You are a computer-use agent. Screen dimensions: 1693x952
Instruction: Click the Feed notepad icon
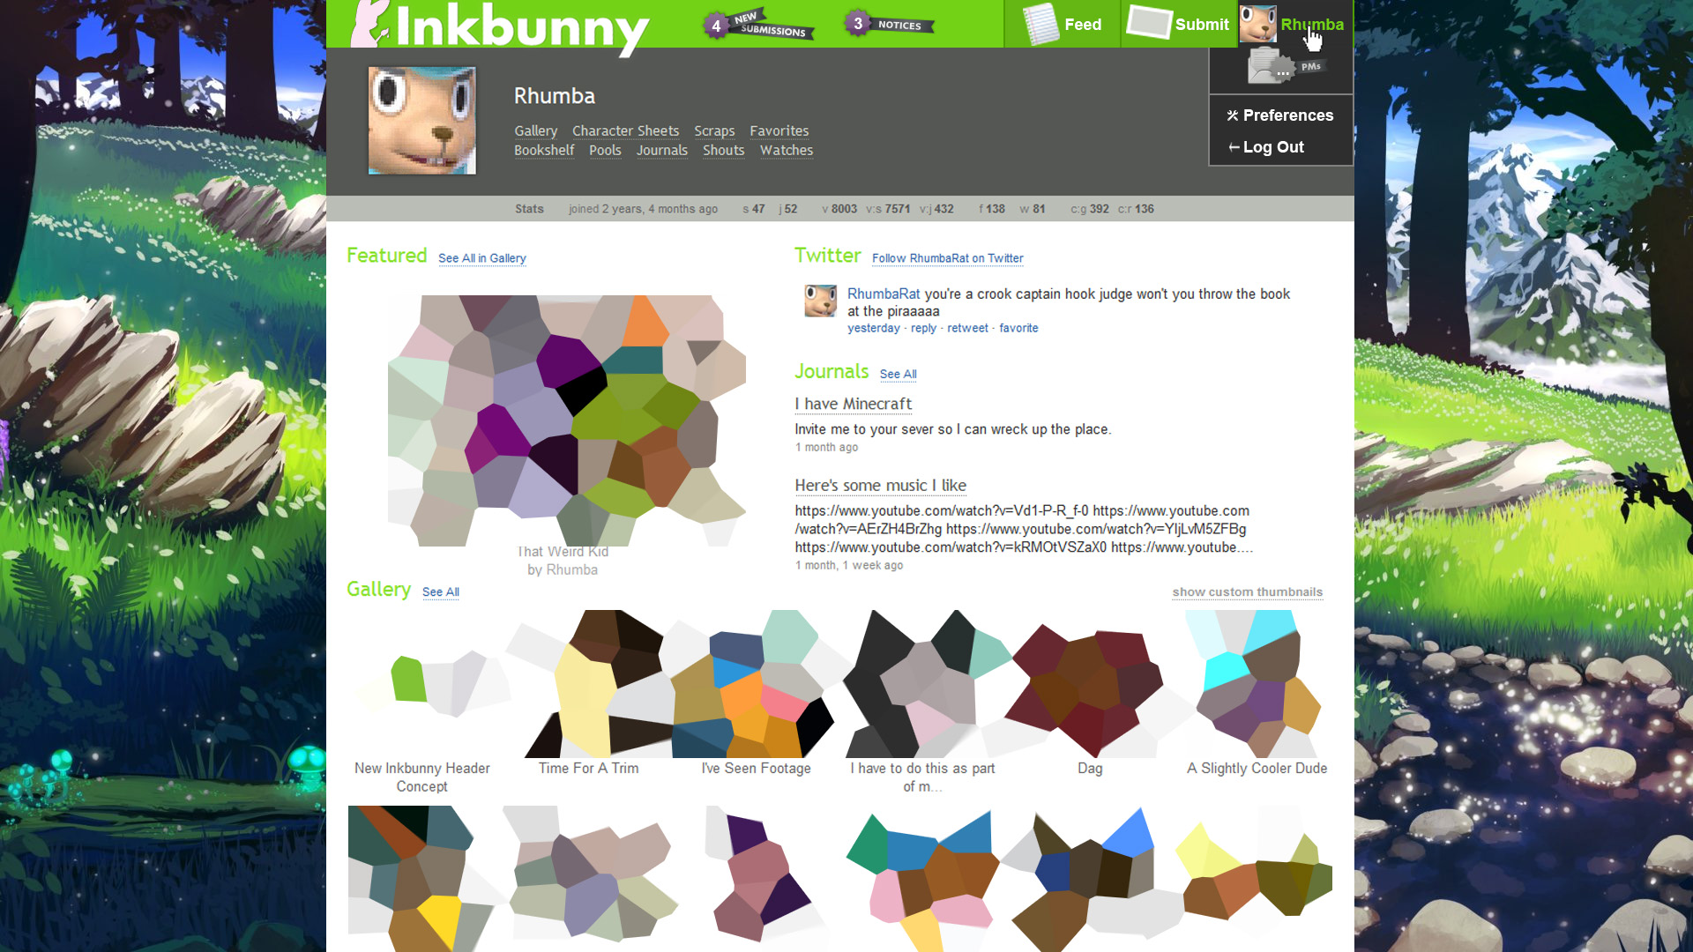click(x=1040, y=24)
